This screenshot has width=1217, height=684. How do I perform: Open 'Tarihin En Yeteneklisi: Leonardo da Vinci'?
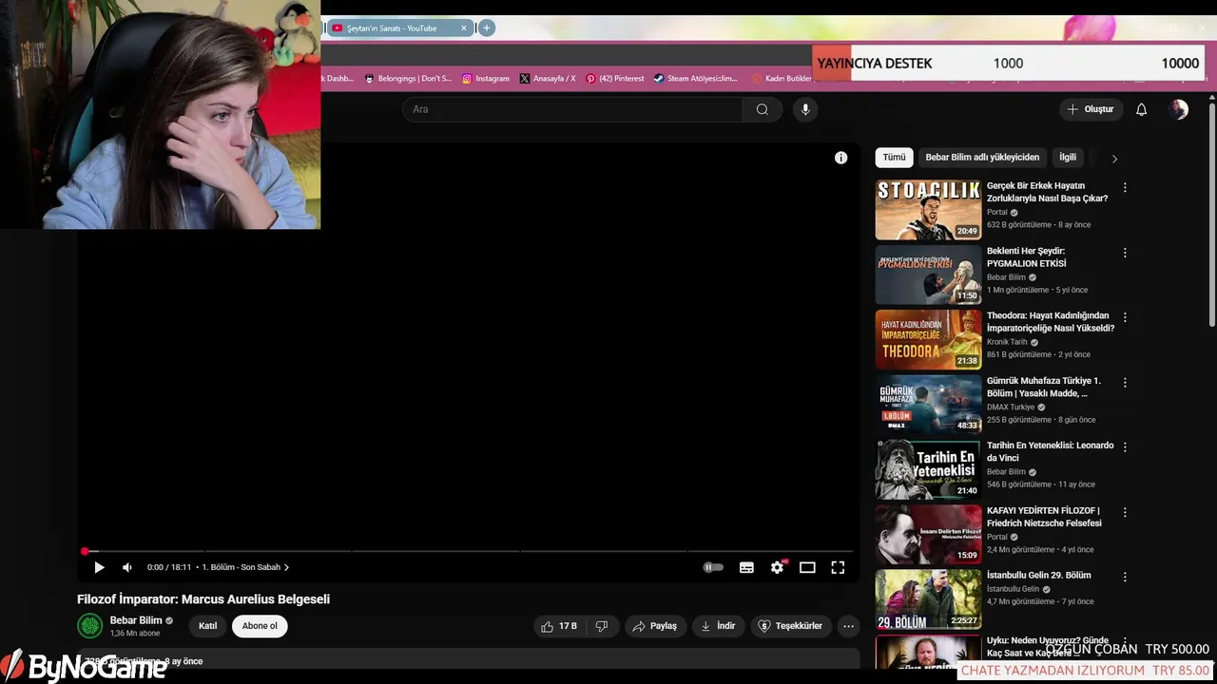1050,451
